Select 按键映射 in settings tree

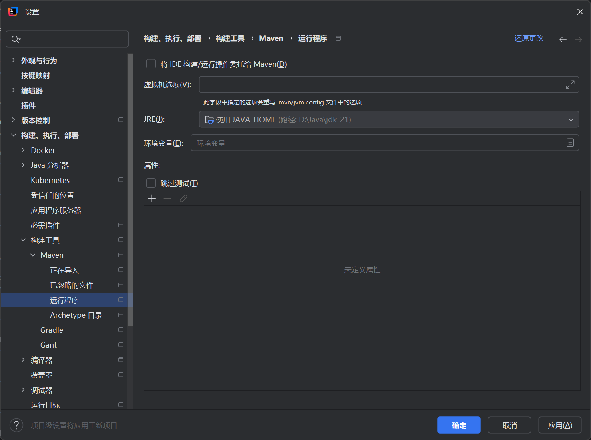36,76
